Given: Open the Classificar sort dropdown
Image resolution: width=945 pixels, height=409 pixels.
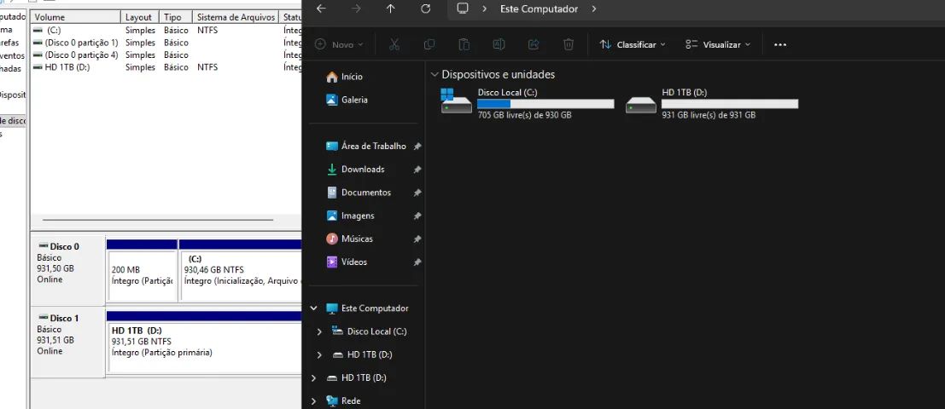Looking at the screenshot, I should [x=633, y=44].
